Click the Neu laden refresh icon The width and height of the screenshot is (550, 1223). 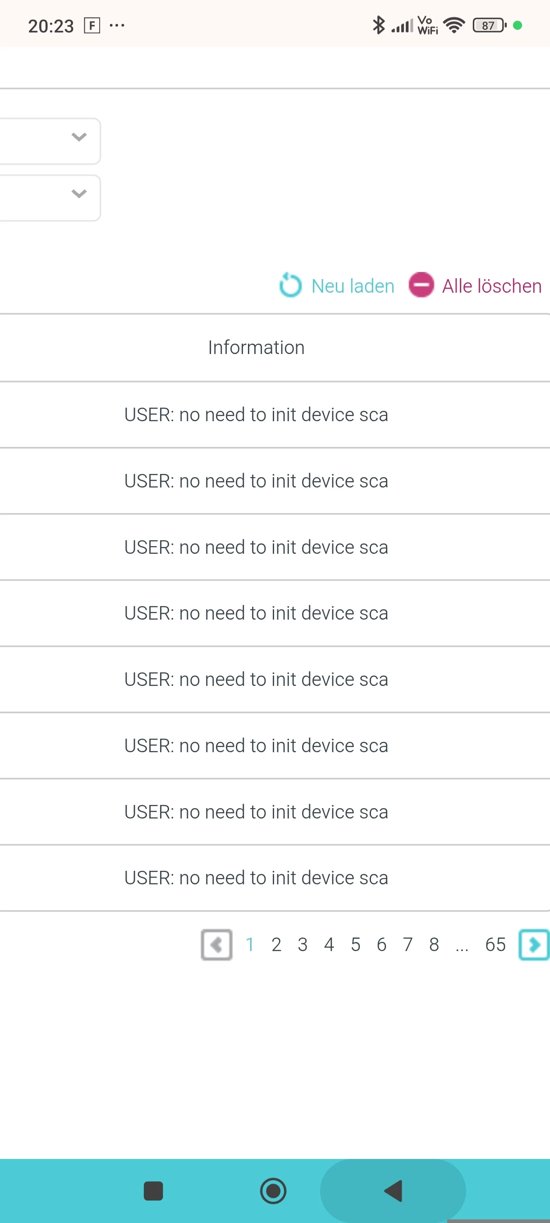point(290,285)
